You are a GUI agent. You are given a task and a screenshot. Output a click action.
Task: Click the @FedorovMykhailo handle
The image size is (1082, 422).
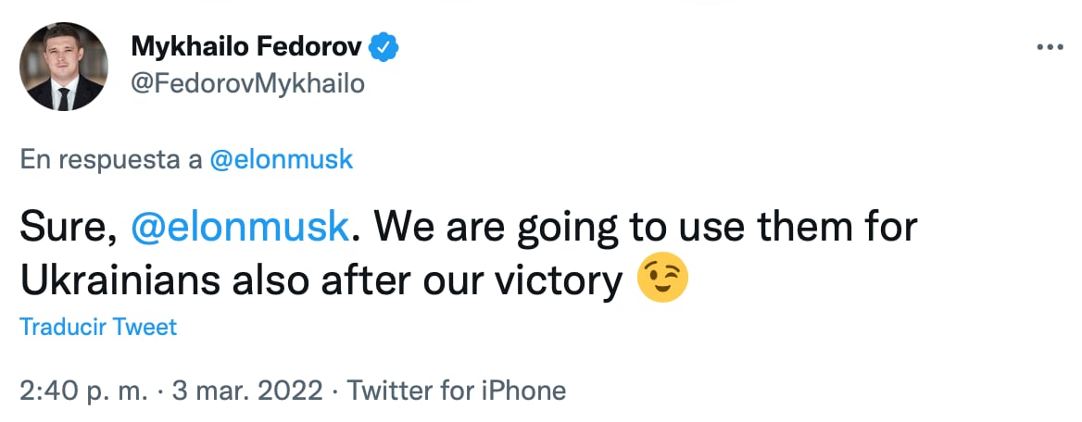tap(248, 83)
